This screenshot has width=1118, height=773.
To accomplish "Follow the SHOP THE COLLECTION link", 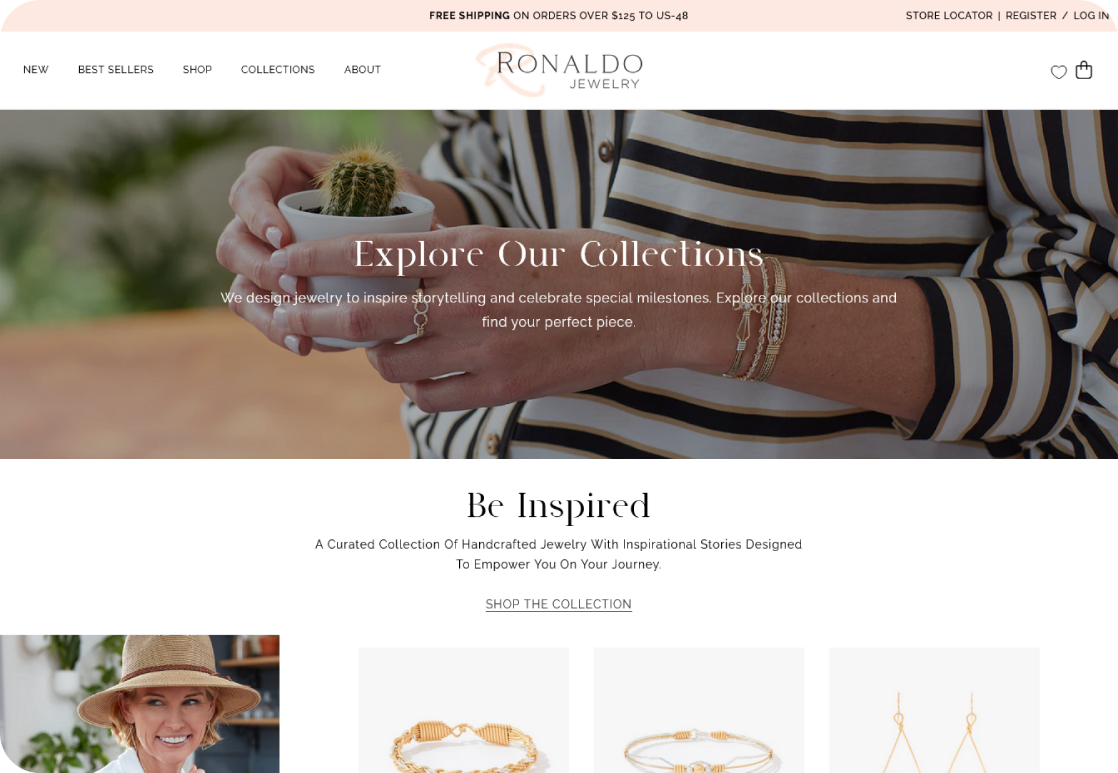I will [558, 604].
